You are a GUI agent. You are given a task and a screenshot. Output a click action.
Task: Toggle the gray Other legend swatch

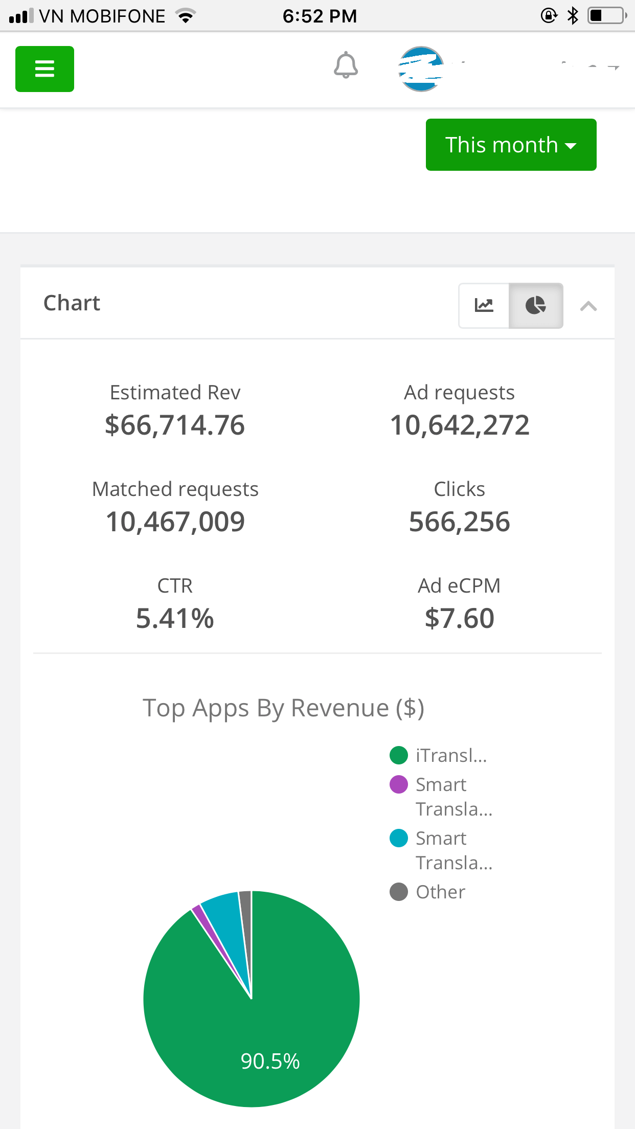point(399,892)
